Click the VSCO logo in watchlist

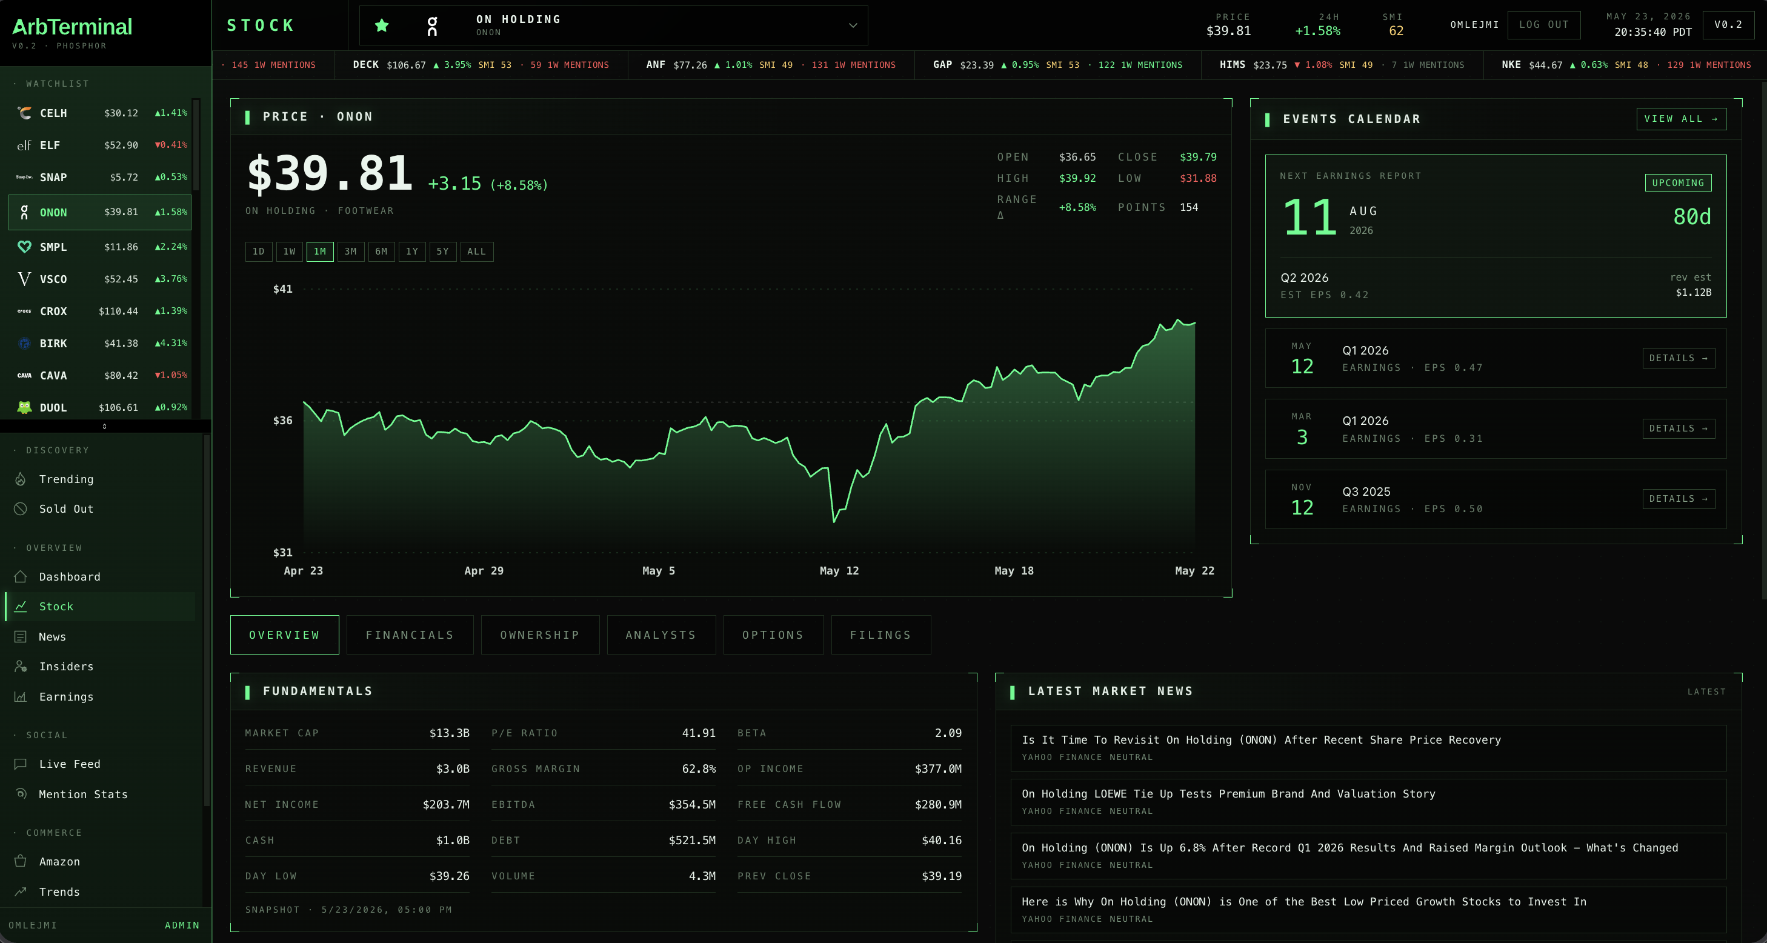(x=24, y=279)
